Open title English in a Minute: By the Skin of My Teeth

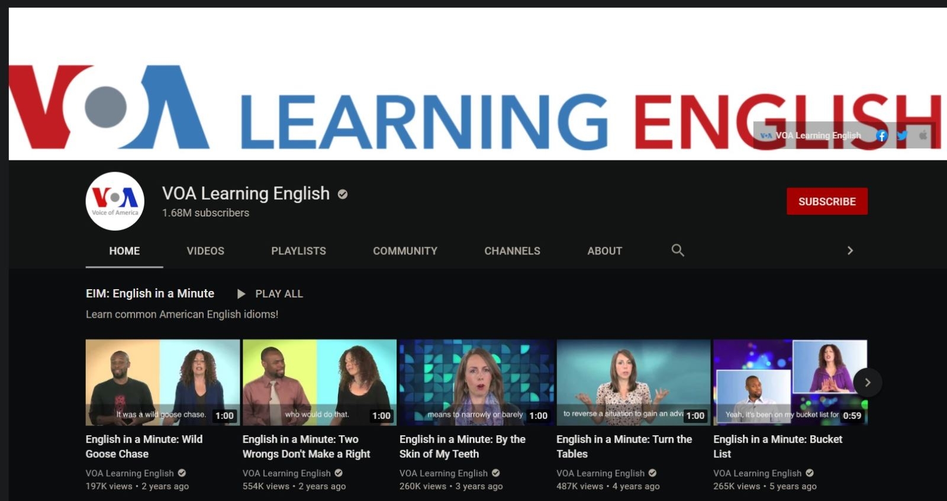pos(462,447)
